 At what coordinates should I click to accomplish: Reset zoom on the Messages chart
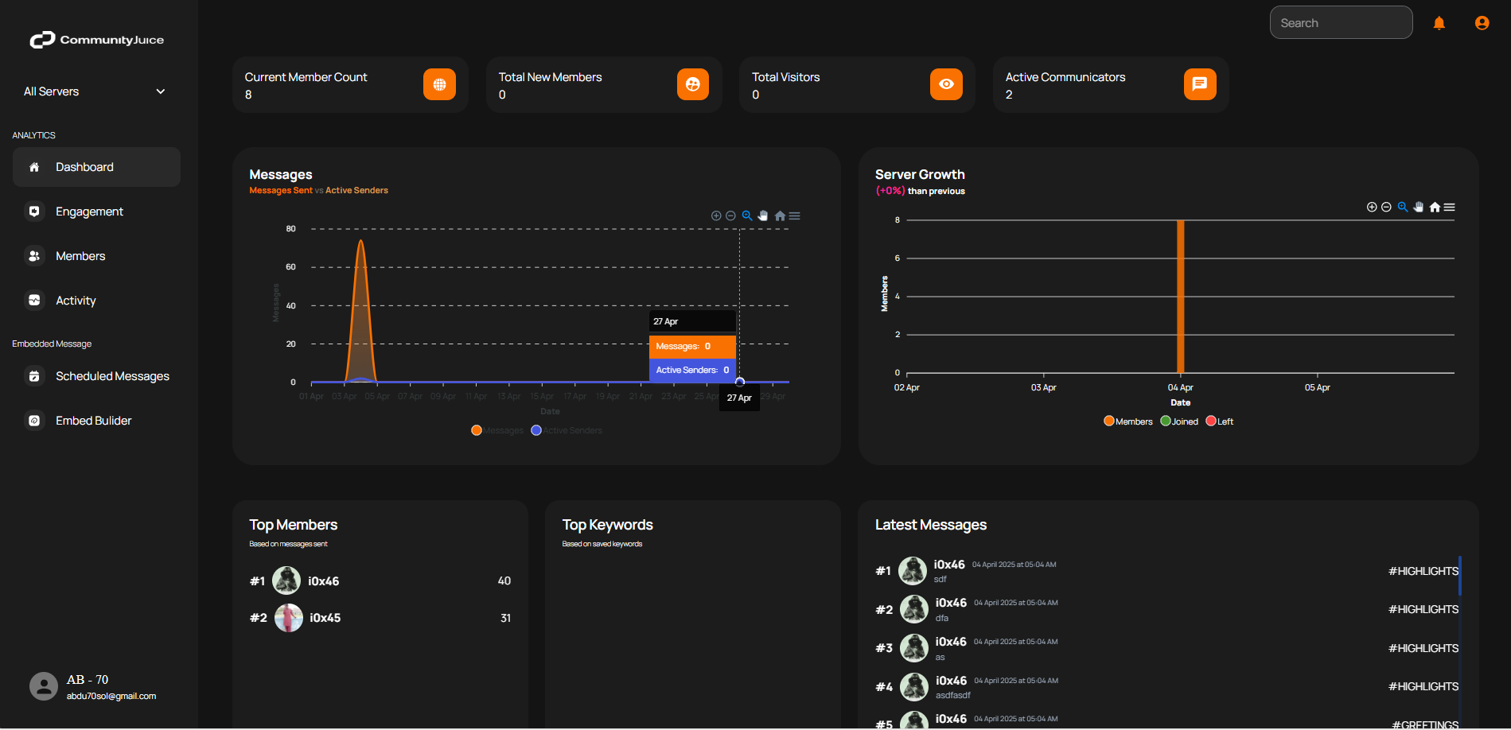coord(780,216)
